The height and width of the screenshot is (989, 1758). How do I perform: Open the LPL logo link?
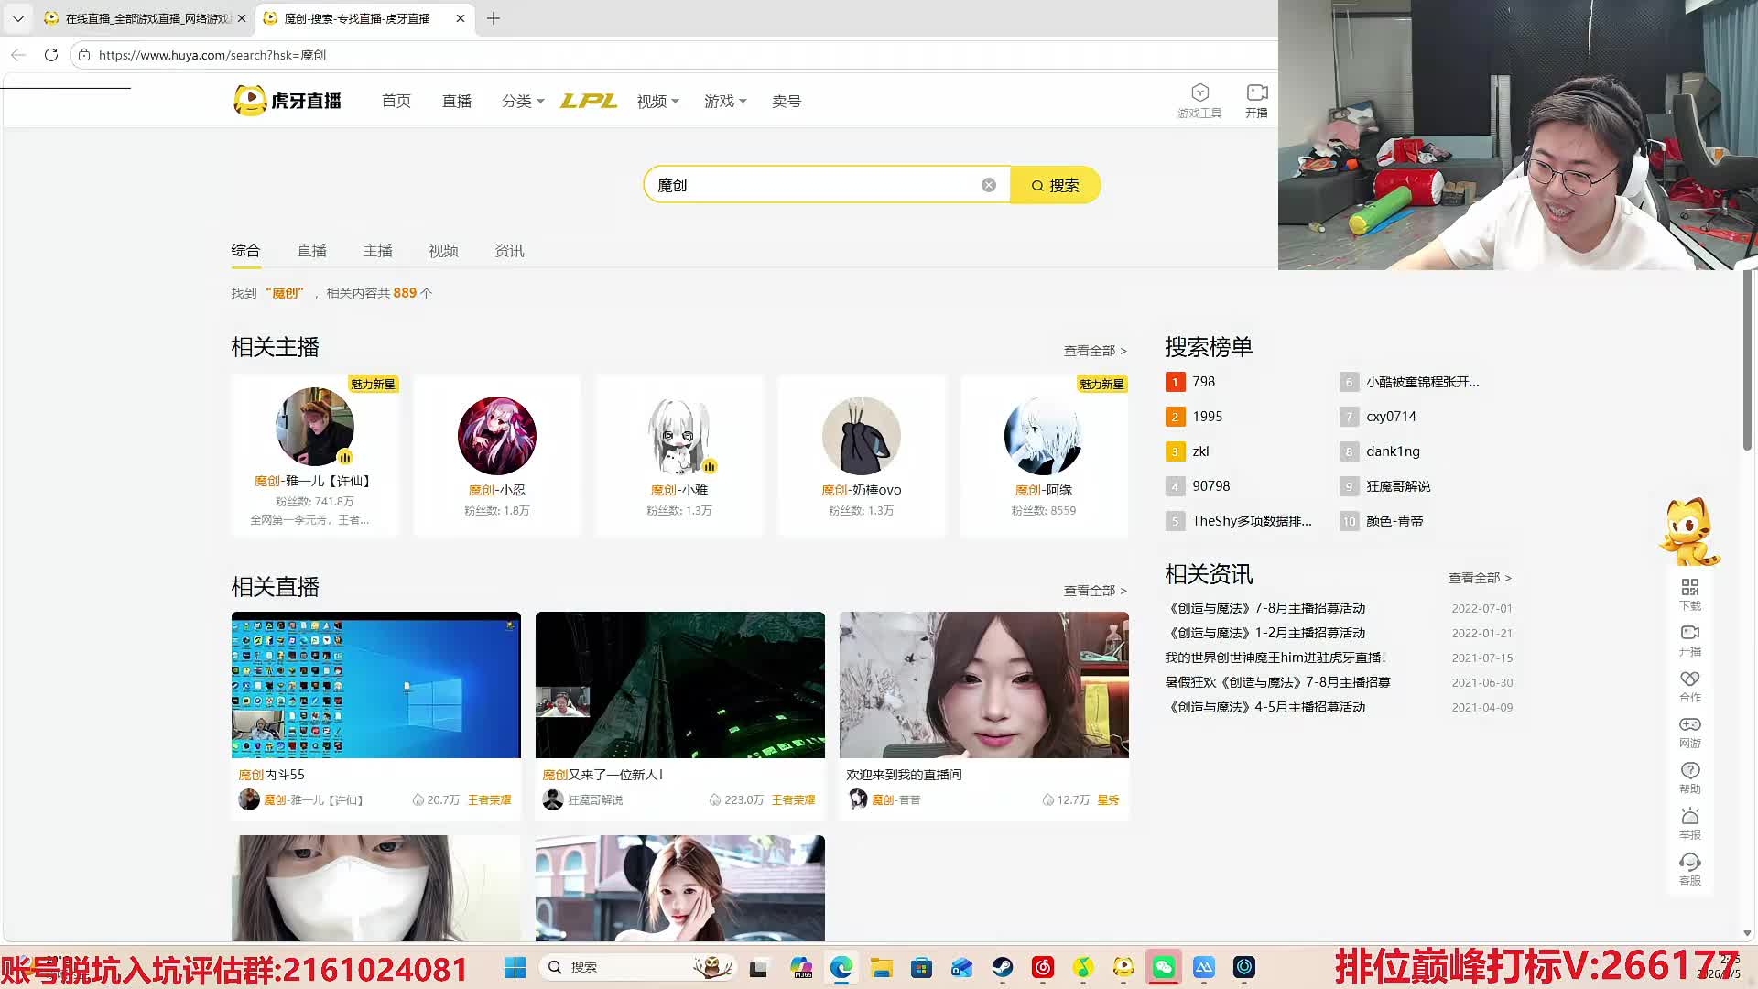pos(589,101)
